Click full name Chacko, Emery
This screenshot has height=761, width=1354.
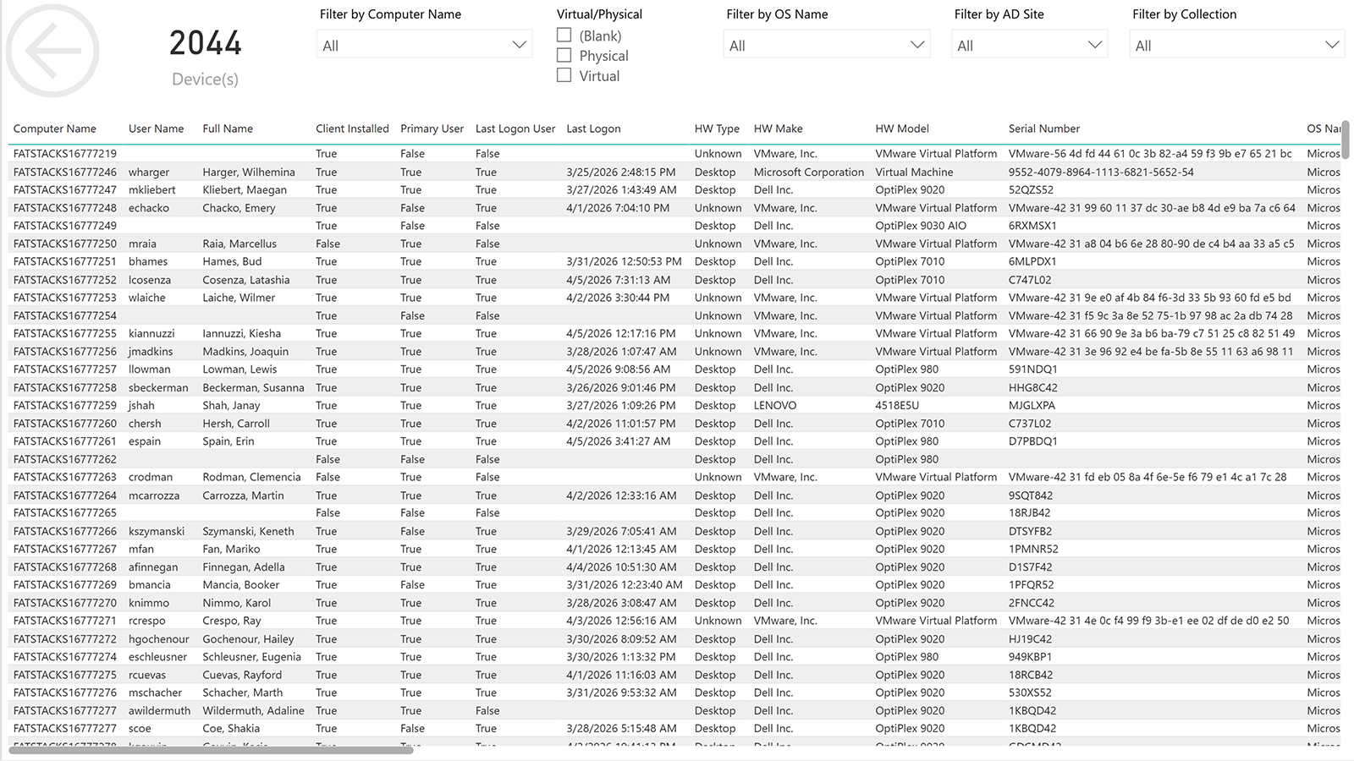coord(239,208)
